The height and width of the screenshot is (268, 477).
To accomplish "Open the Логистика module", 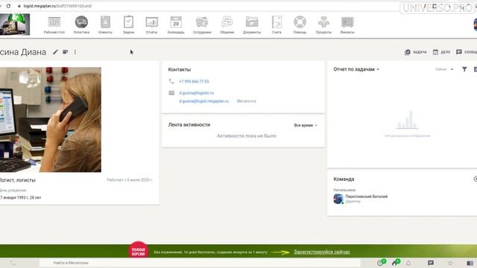I will (x=81, y=25).
